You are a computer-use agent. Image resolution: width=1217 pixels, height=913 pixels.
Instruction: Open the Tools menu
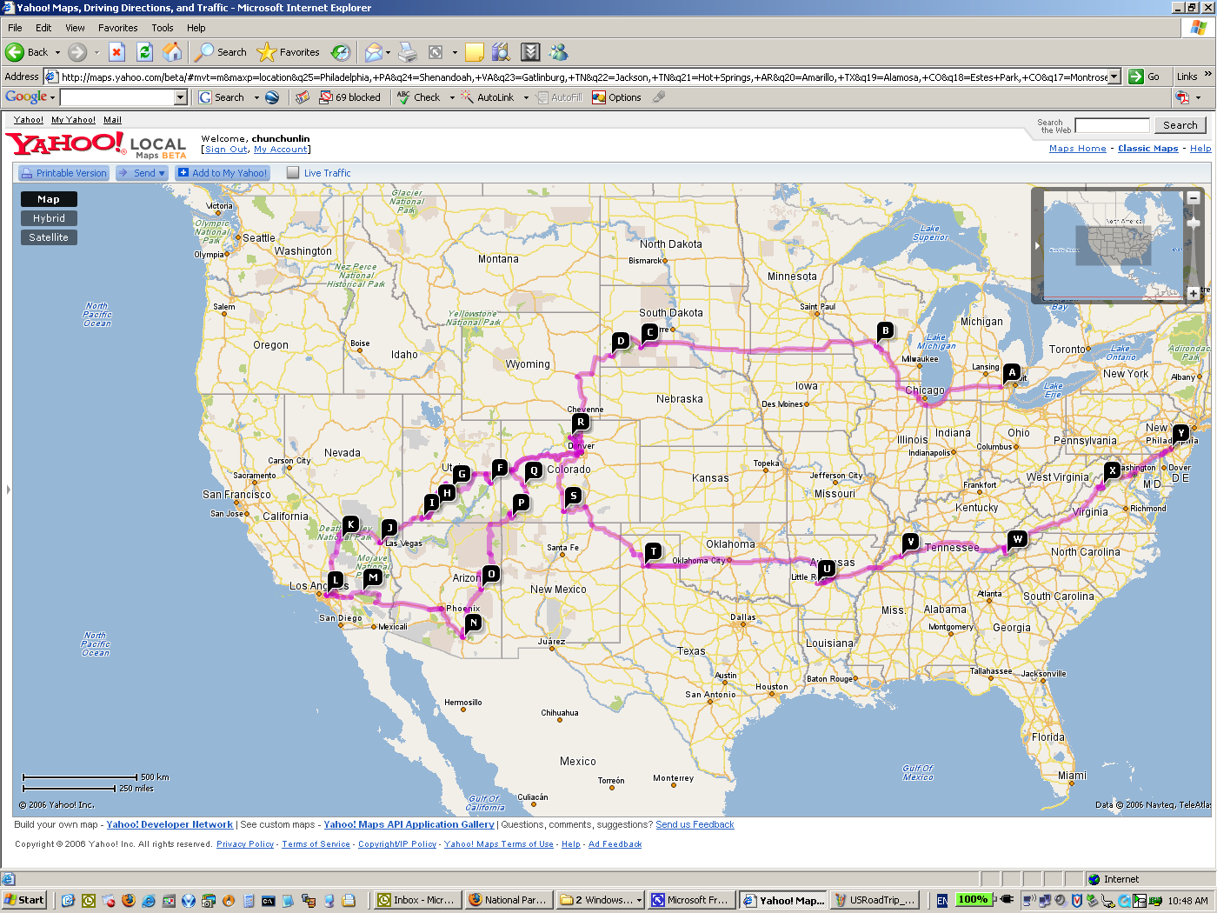coord(163,28)
